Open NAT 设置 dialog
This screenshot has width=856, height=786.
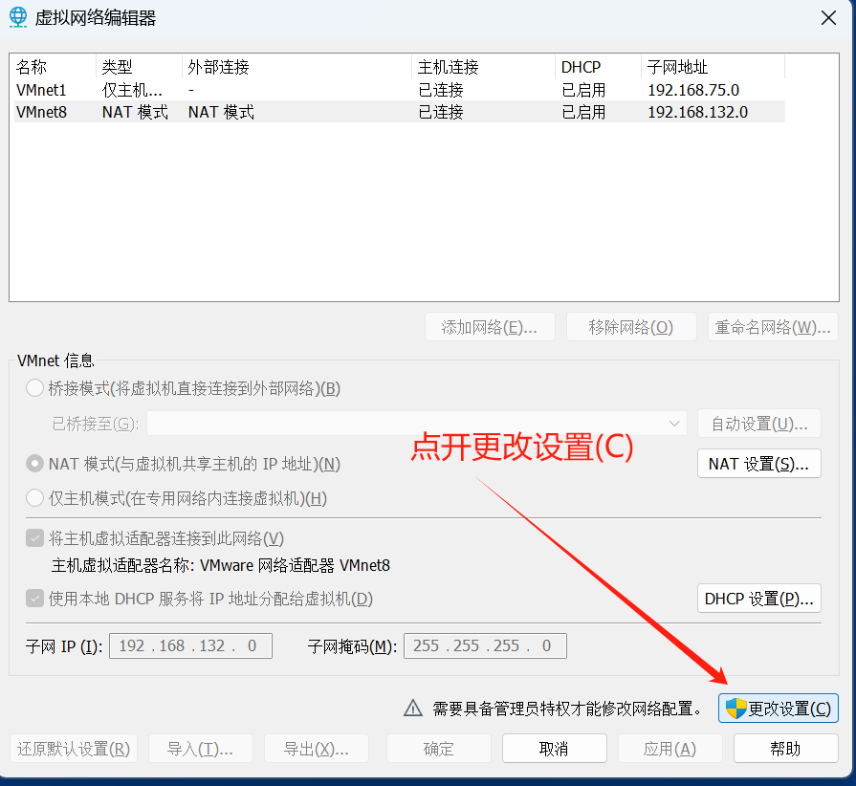pyautogui.click(x=758, y=464)
